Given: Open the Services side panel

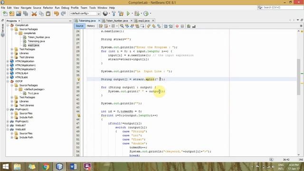Looking at the screenshot, I should (2, 30).
